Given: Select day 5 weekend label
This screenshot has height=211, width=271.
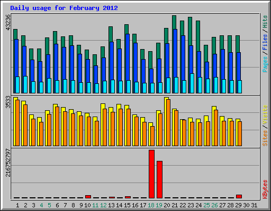Looking at the screenshot, I should pos(49,205).
